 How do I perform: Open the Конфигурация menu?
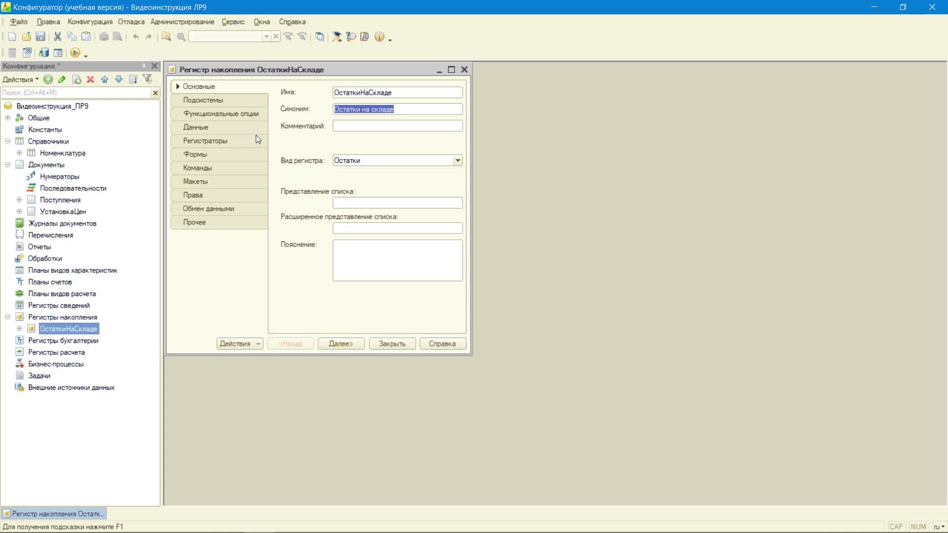pos(90,22)
